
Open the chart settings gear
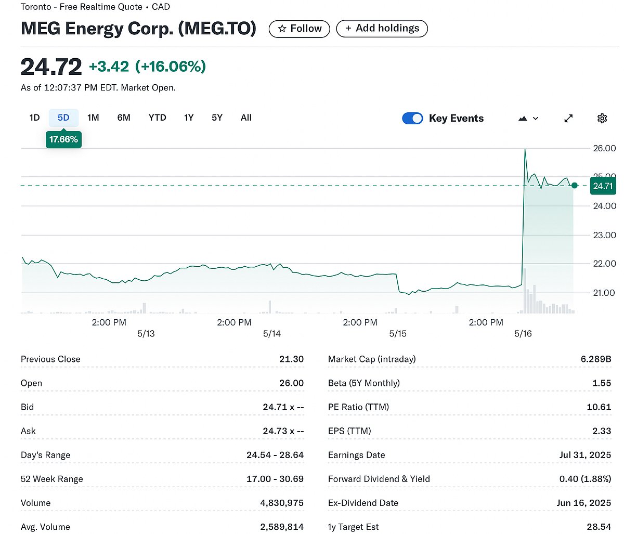click(x=602, y=118)
